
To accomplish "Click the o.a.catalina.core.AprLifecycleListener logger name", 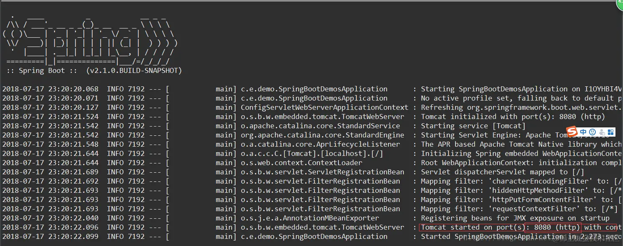I will click(320, 144).
